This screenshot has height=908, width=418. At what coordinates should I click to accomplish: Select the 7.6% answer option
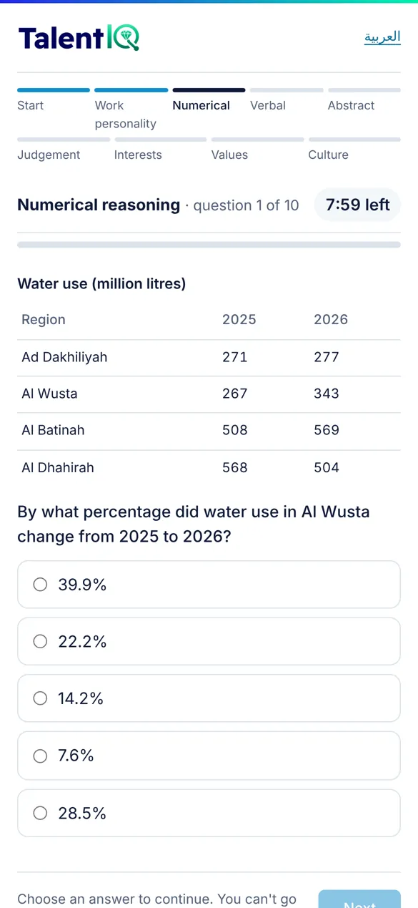coord(209,756)
